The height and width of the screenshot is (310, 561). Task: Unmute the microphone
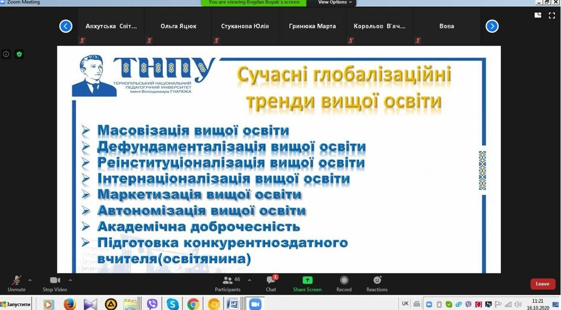(16, 280)
